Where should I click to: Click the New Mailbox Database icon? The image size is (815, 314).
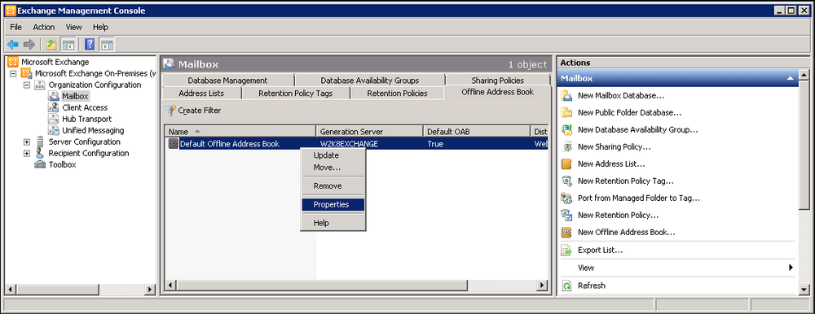click(567, 96)
